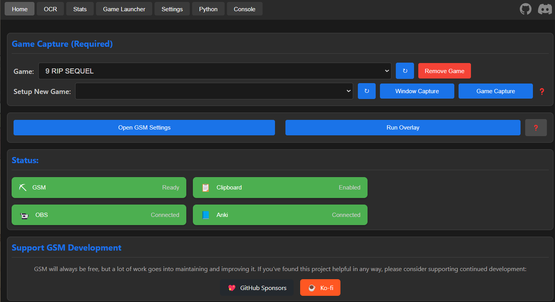Open the Game Launcher tab
The height and width of the screenshot is (302, 555).
[124, 9]
